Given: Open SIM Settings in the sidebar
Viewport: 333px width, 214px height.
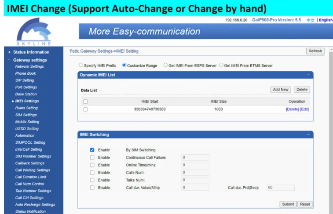Looking at the screenshot, I should pos(26,115).
